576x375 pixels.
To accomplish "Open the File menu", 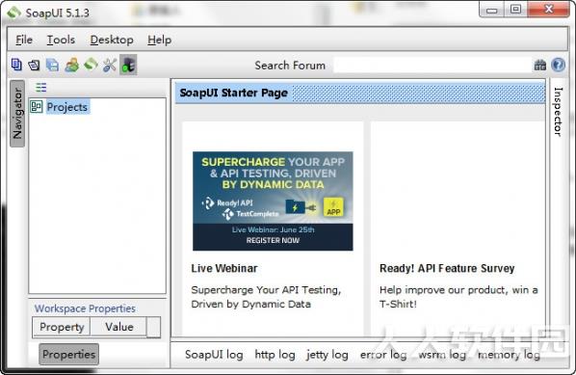I will pyautogui.click(x=24, y=40).
